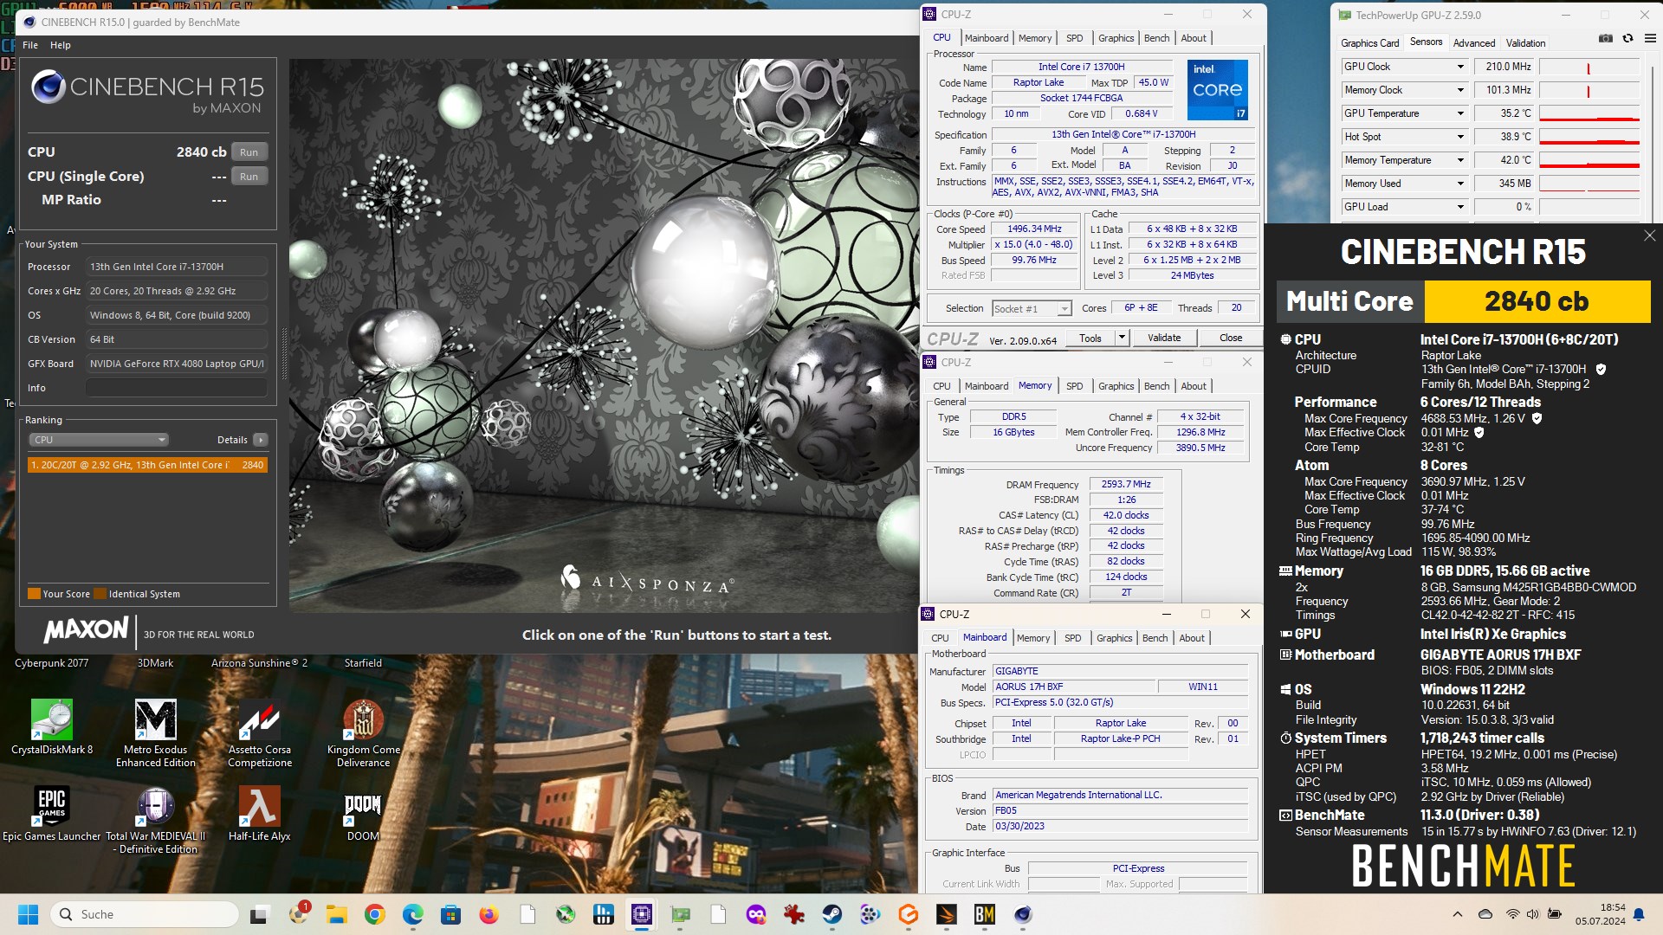Launch Google Chrome from the taskbar

[374, 914]
